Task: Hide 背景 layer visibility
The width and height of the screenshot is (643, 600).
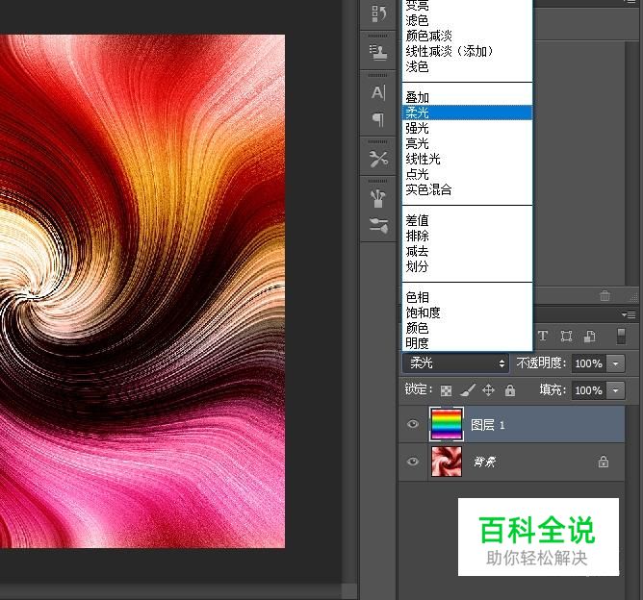Action: 413,462
